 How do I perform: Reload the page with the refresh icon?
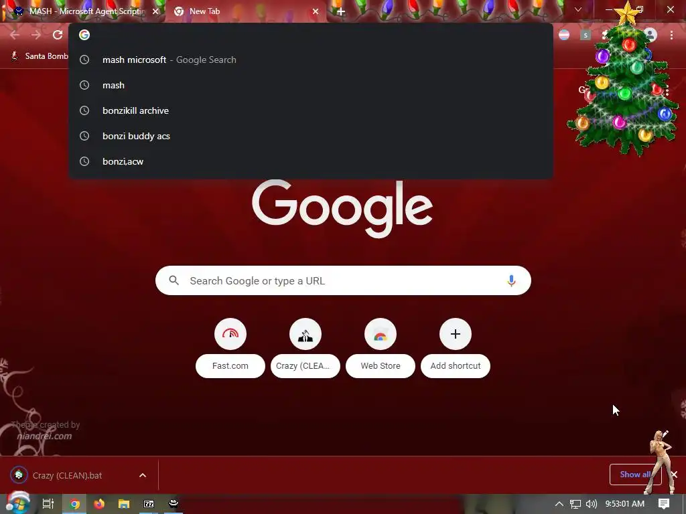tap(58, 35)
